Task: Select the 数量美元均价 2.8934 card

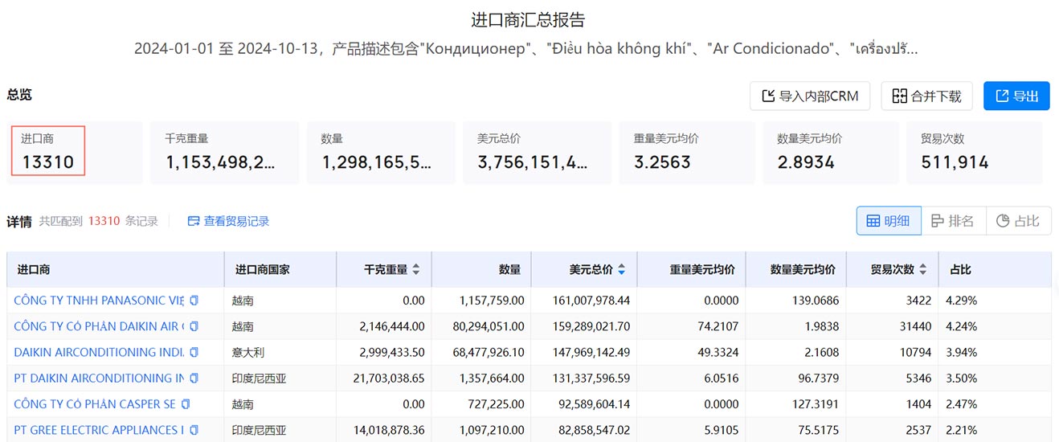Action: coord(831,153)
